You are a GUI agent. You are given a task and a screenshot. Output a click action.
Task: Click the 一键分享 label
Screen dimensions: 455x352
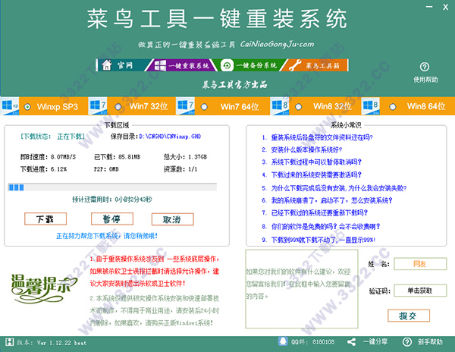click(375, 341)
